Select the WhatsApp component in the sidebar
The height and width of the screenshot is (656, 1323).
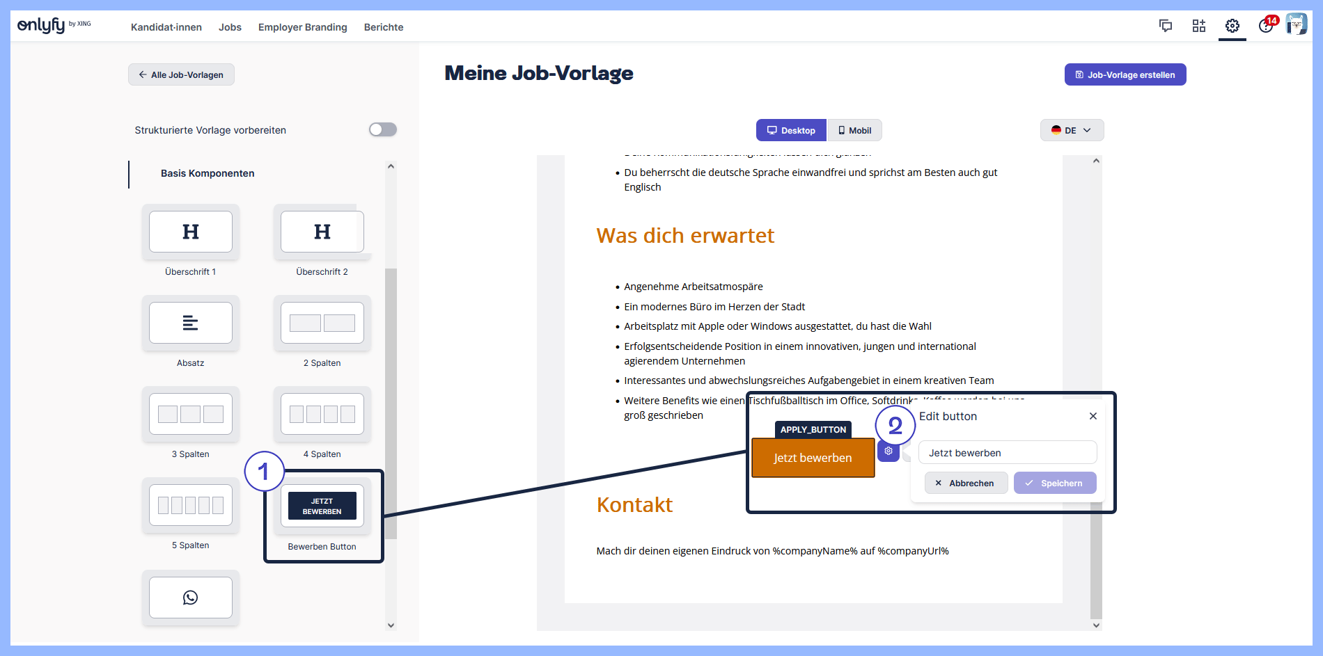tap(190, 597)
